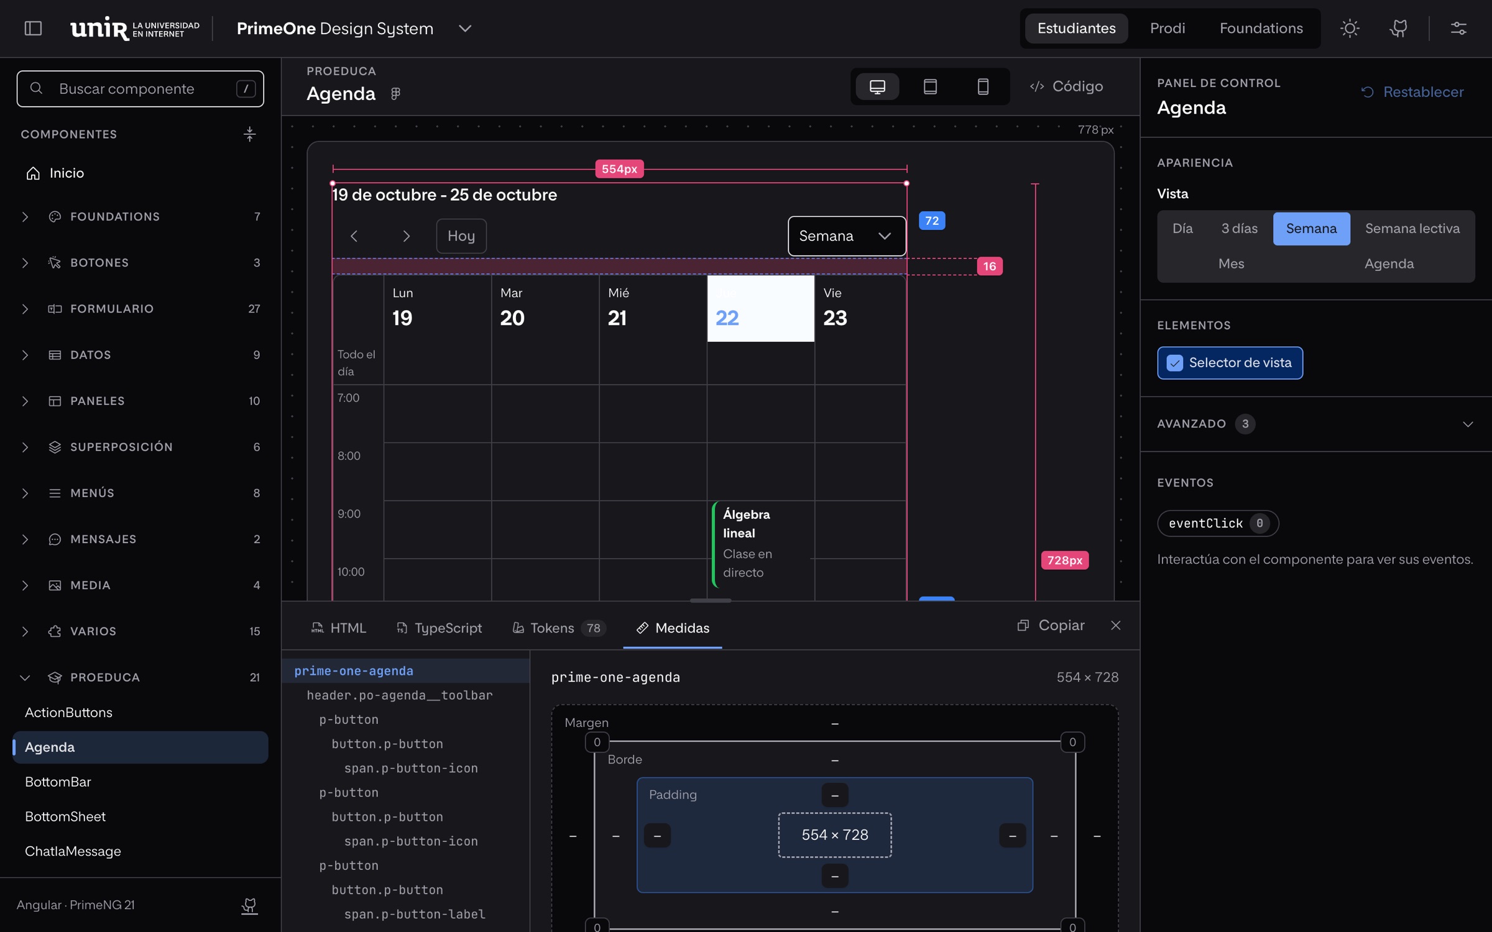Viewport: 1492px width, 932px height.
Task: Collapse PROEDUCA category
Action: (140, 677)
